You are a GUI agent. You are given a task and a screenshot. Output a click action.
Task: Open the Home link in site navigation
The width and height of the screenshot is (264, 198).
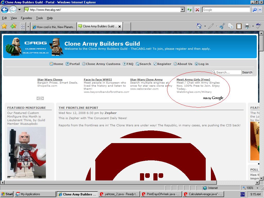pos(56,64)
